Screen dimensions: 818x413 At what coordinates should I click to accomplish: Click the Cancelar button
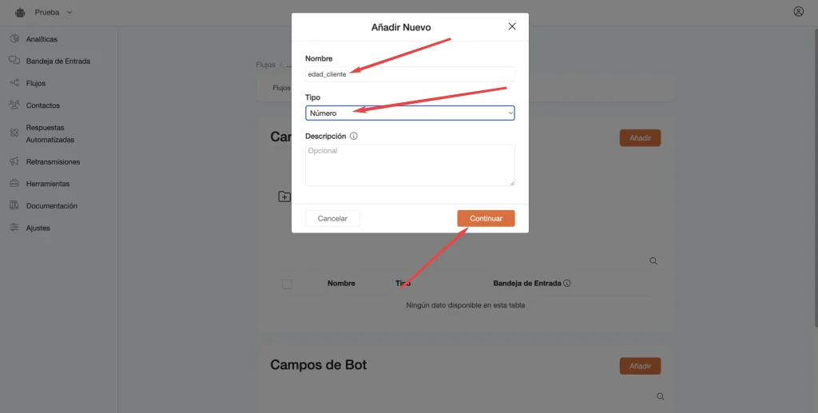(333, 219)
